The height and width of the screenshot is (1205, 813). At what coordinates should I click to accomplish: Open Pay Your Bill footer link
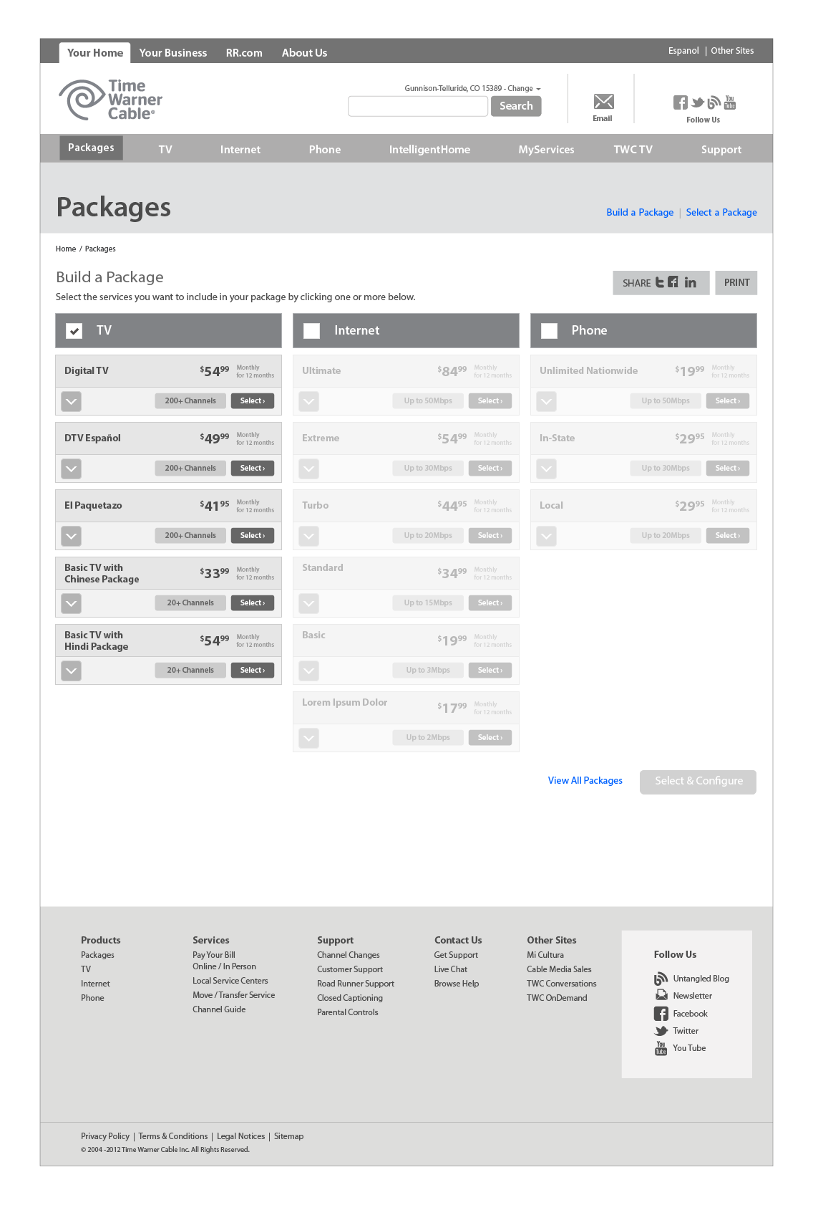click(x=213, y=955)
